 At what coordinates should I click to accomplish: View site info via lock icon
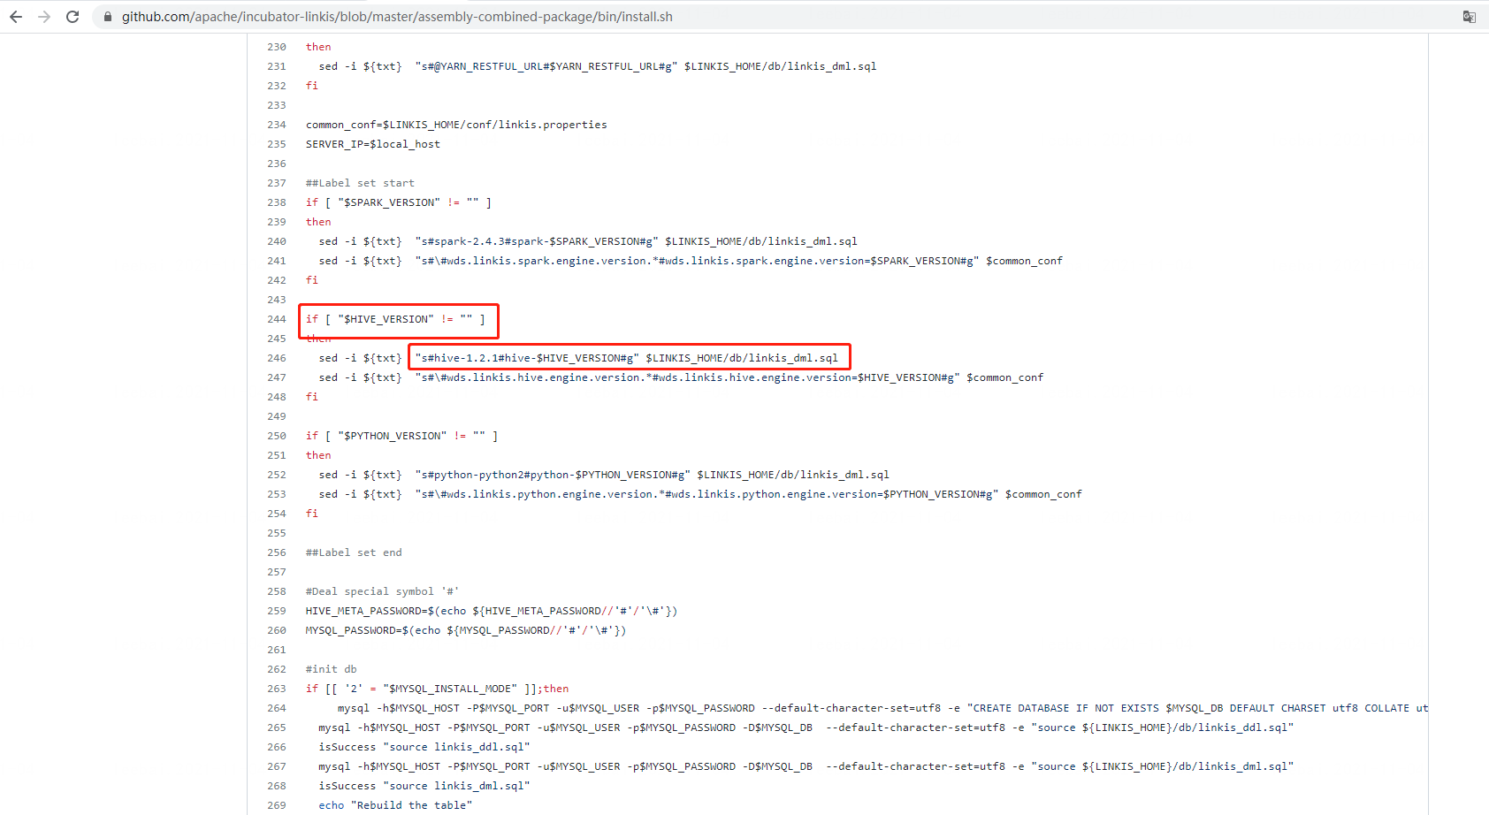(108, 17)
